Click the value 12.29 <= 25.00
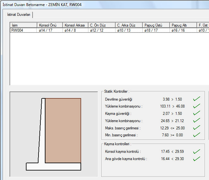209x180 pixels. coord(172,128)
